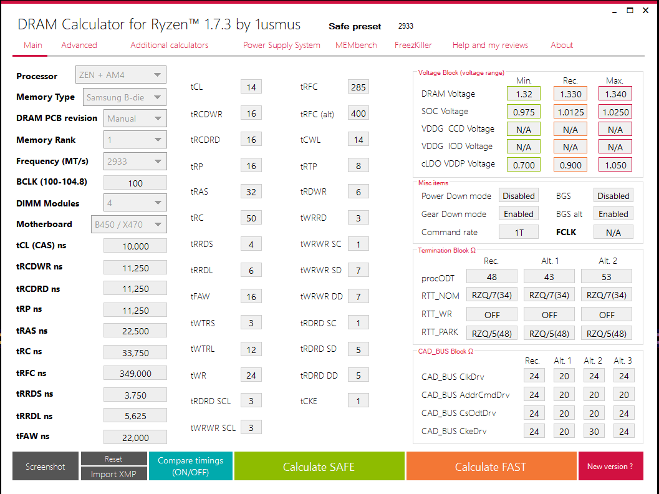Screen dimensions: 659x494
Task: Click the cLDO VDDP Voltage Max value 1.050
Action: (x=615, y=165)
